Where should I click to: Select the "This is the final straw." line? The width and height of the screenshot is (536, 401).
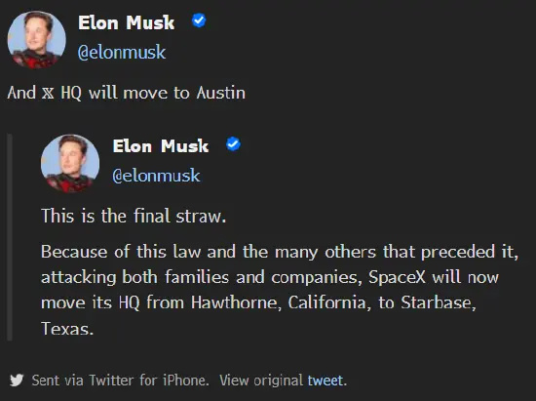tap(134, 217)
